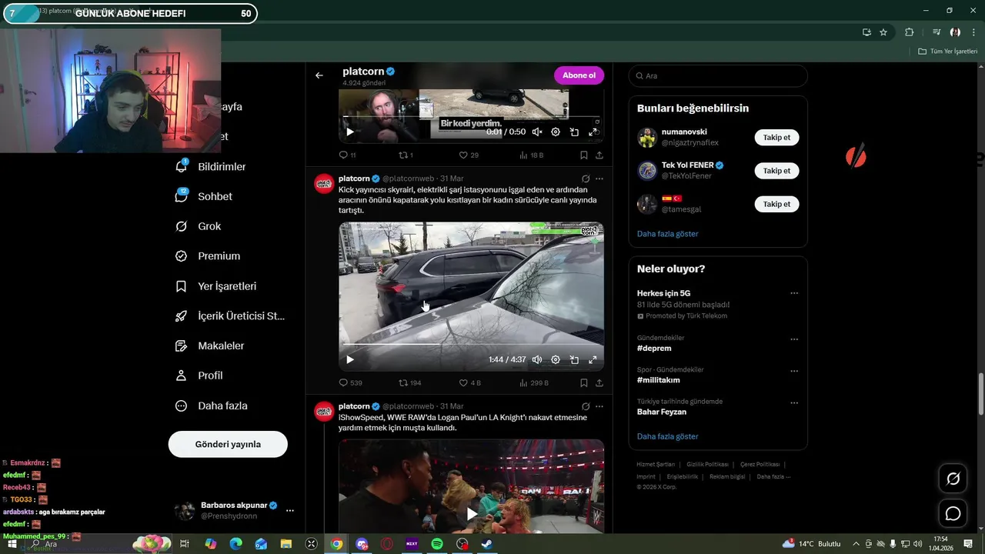This screenshot has height=554, width=985.
Task: Open options for Herkes için 5G trend
Action: coord(794,293)
